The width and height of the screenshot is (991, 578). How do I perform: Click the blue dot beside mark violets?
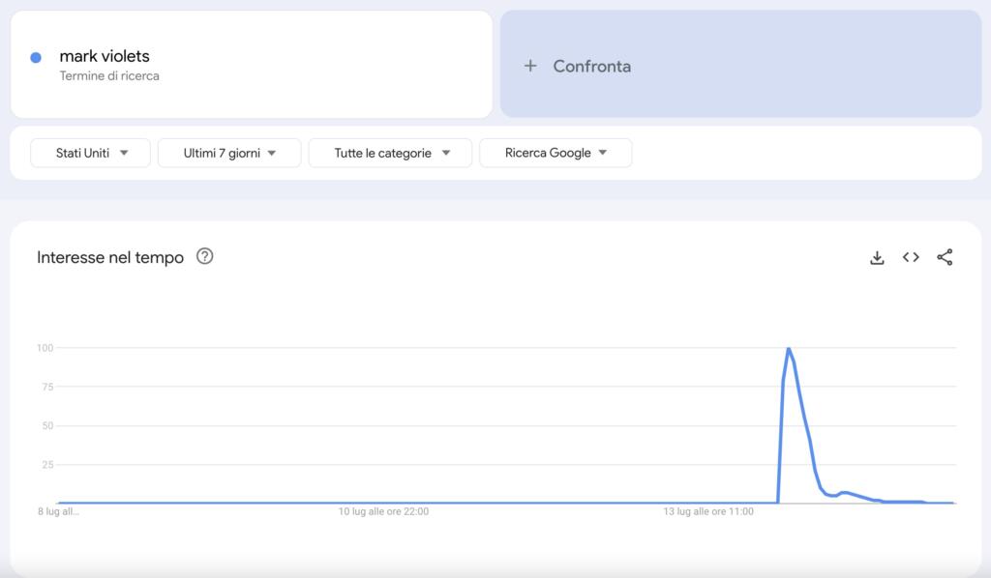(x=36, y=57)
